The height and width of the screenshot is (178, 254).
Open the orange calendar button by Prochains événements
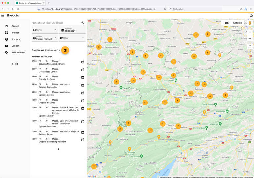pyautogui.click(x=65, y=50)
